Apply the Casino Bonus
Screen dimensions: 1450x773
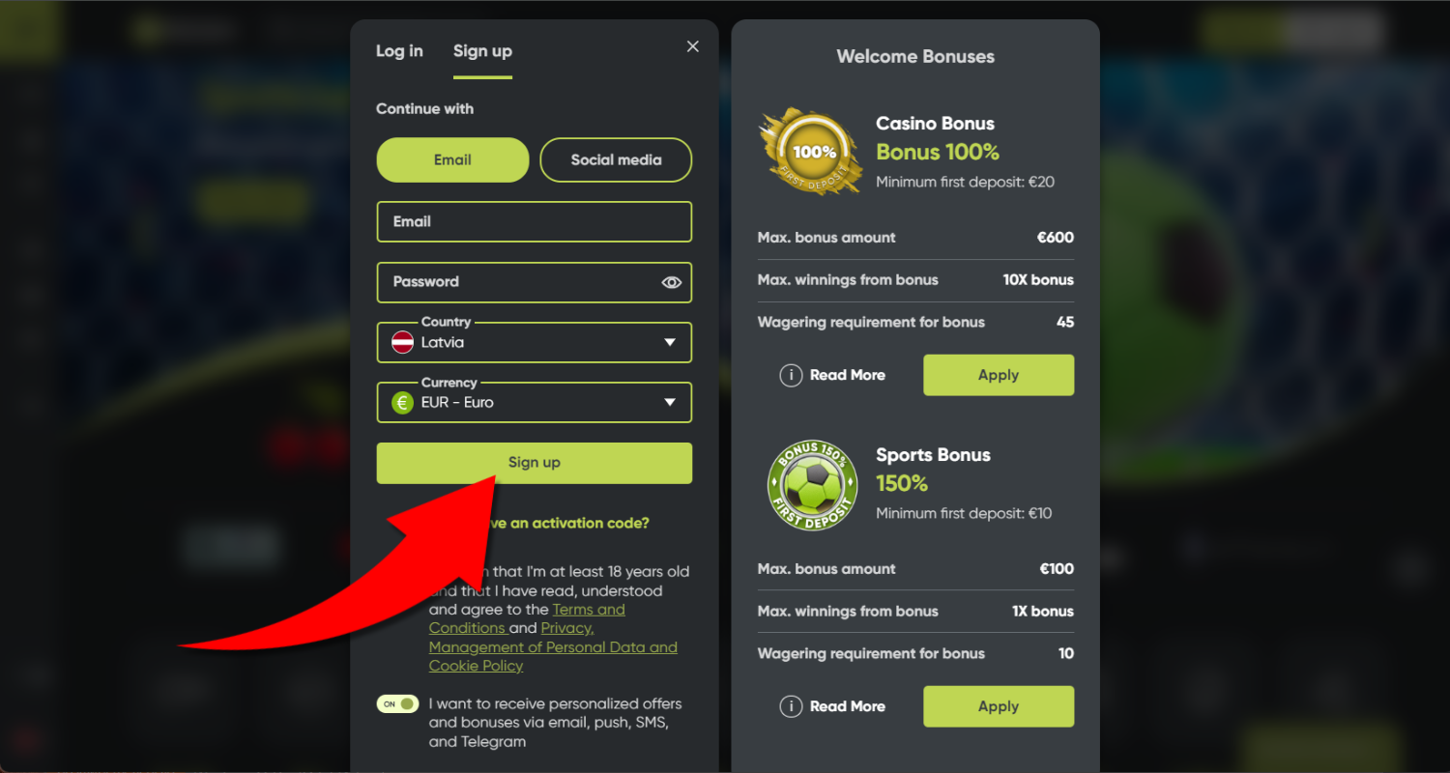[999, 375]
